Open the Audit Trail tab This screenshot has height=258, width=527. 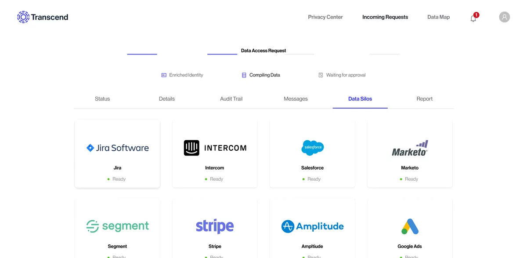(231, 99)
